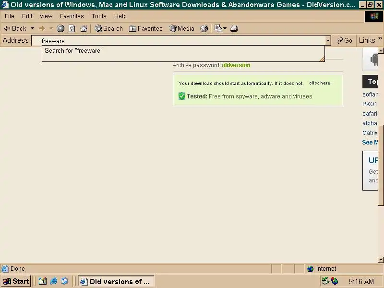Image resolution: width=384 pixels, height=288 pixels.
Task: Go back using the Back button
Action: (15, 28)
